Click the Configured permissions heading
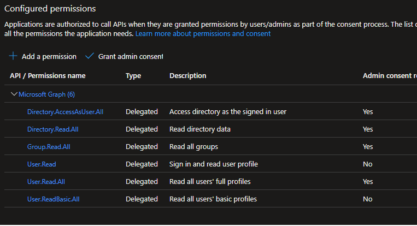The image size is (417, 226). pyautogui.click(x=50, y=9)
